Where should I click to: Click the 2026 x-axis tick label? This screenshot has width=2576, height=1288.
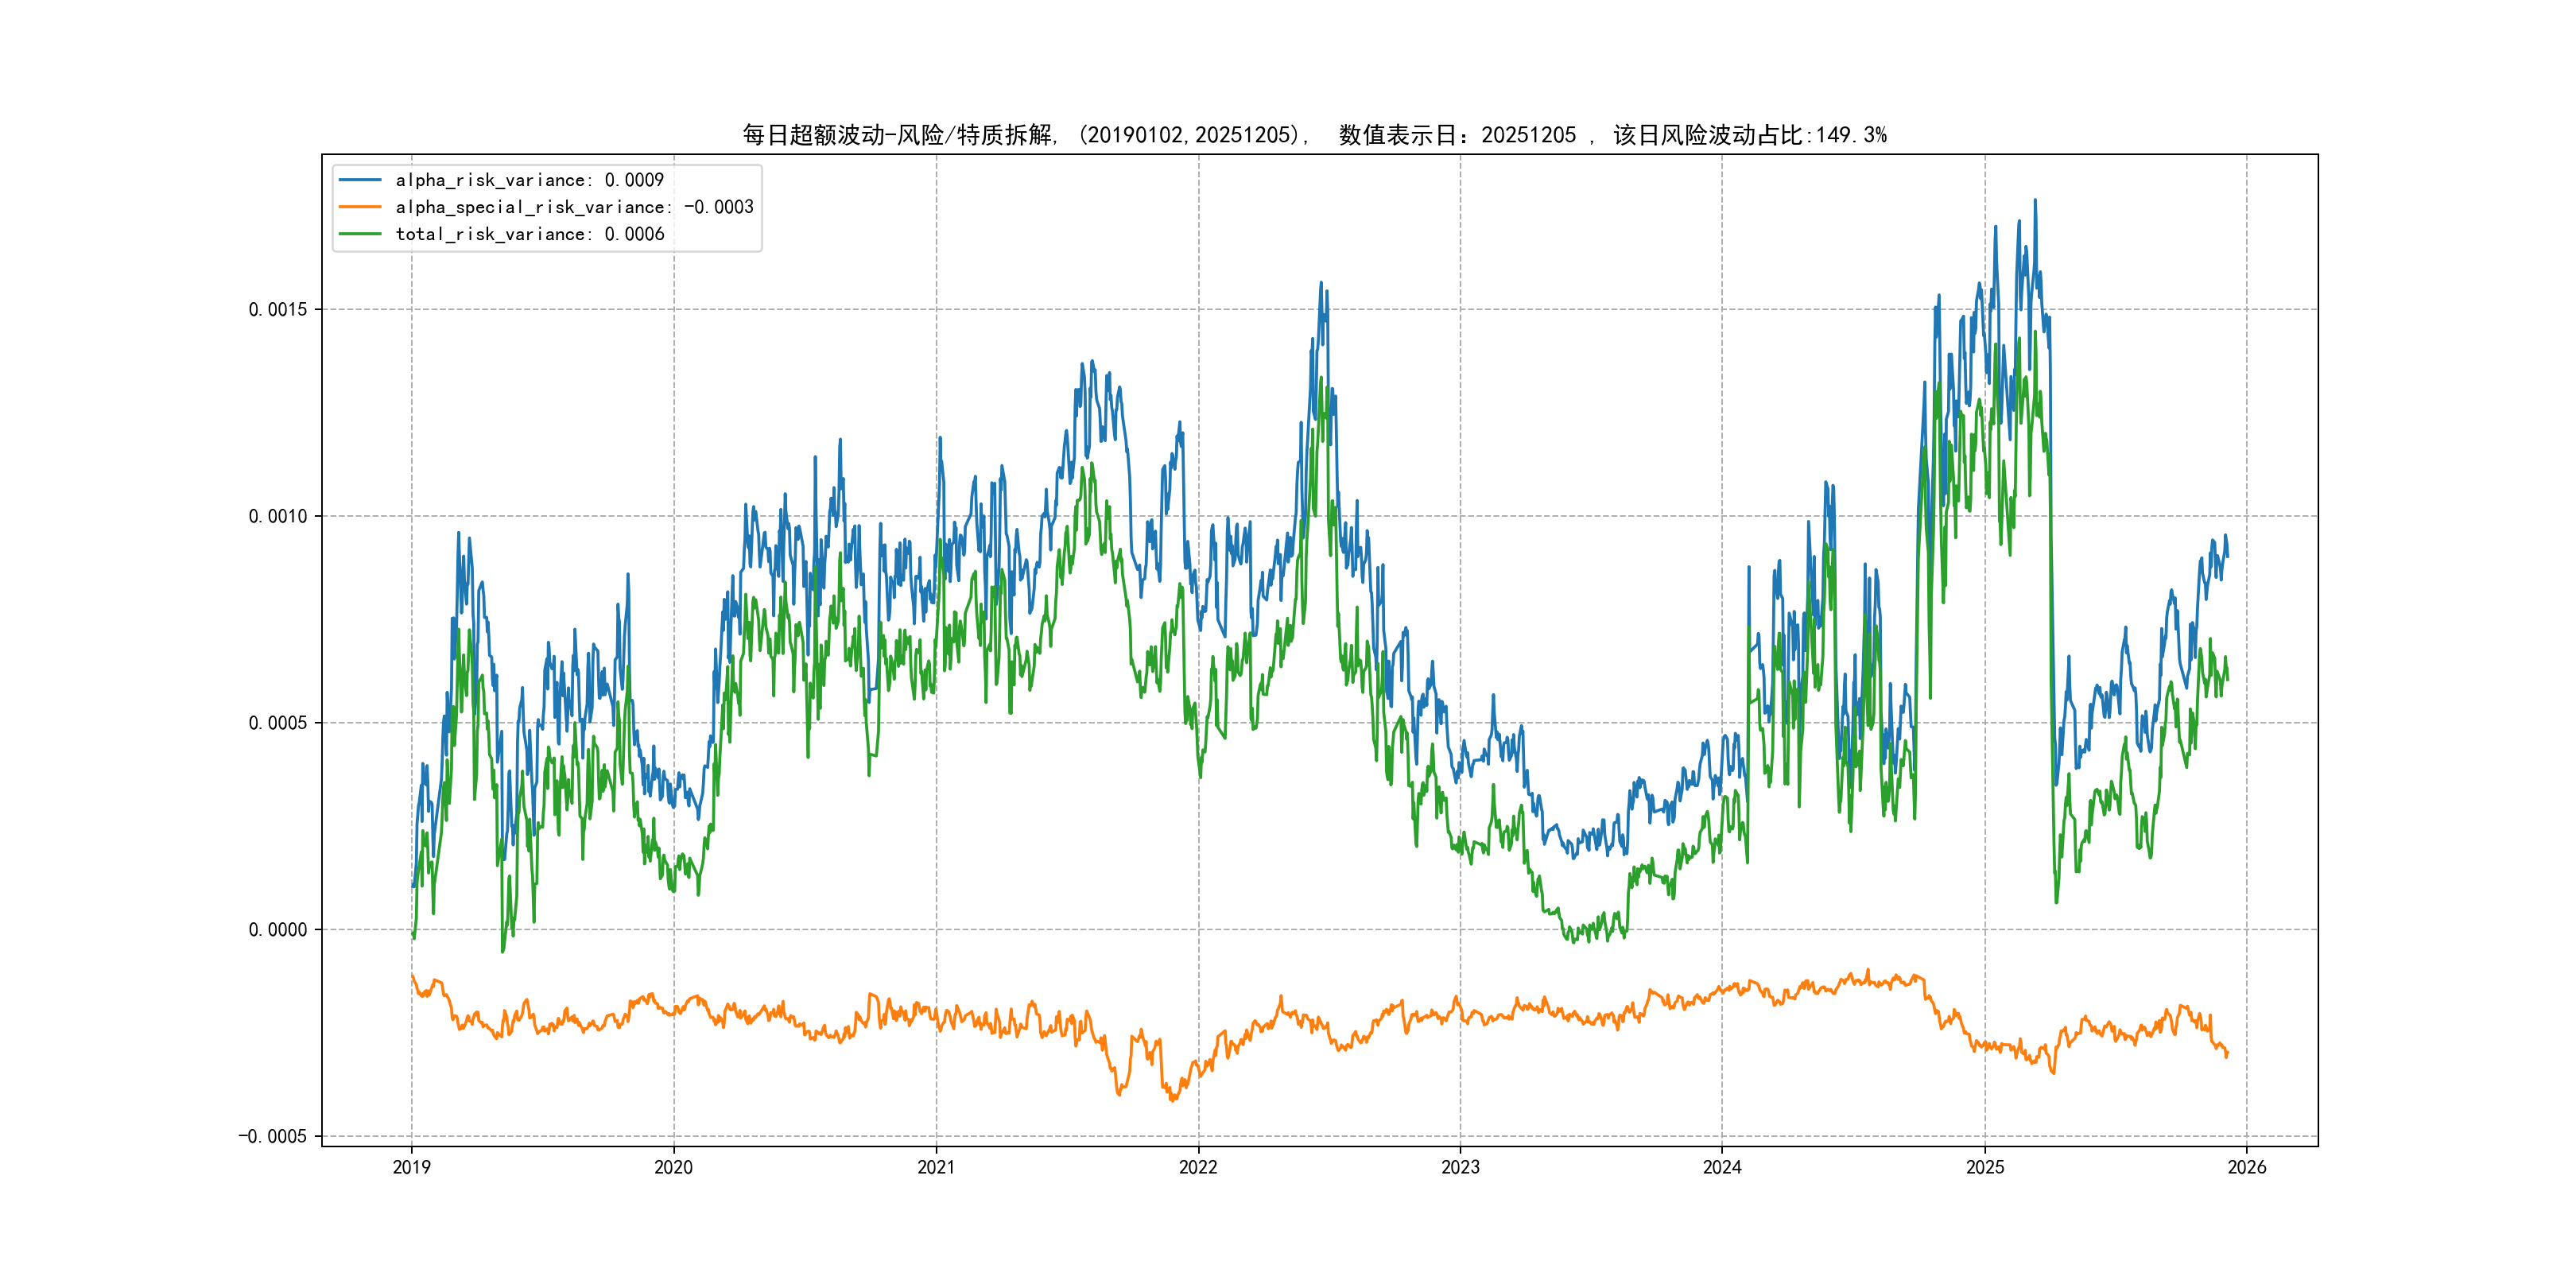pyautogui.click(x=2247, y=1167)
